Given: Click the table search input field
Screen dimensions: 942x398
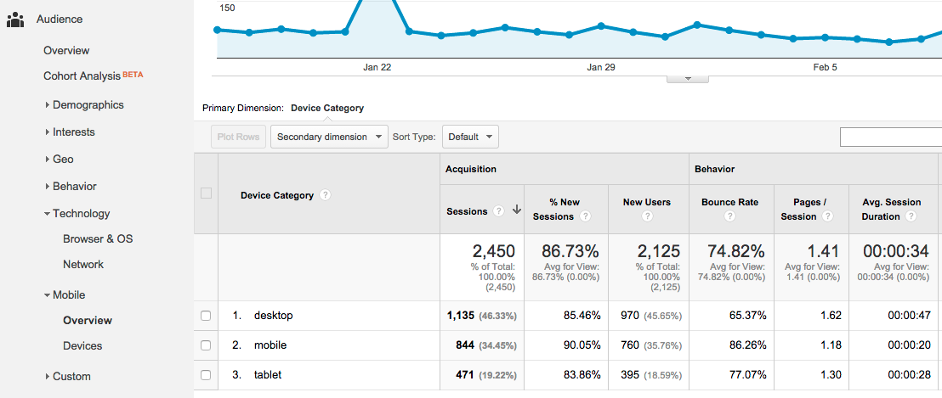Looking at the screenshot, I should coord(890,137).
